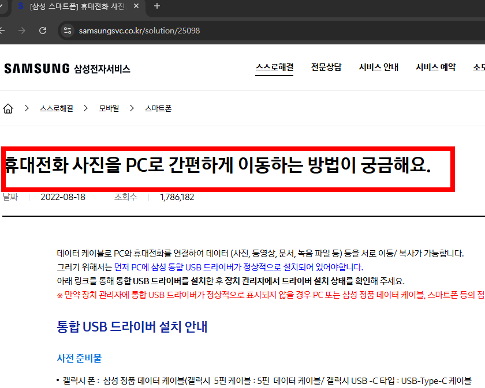
Task: Open the 서비스 안내 menu
Action: (378, 67)
